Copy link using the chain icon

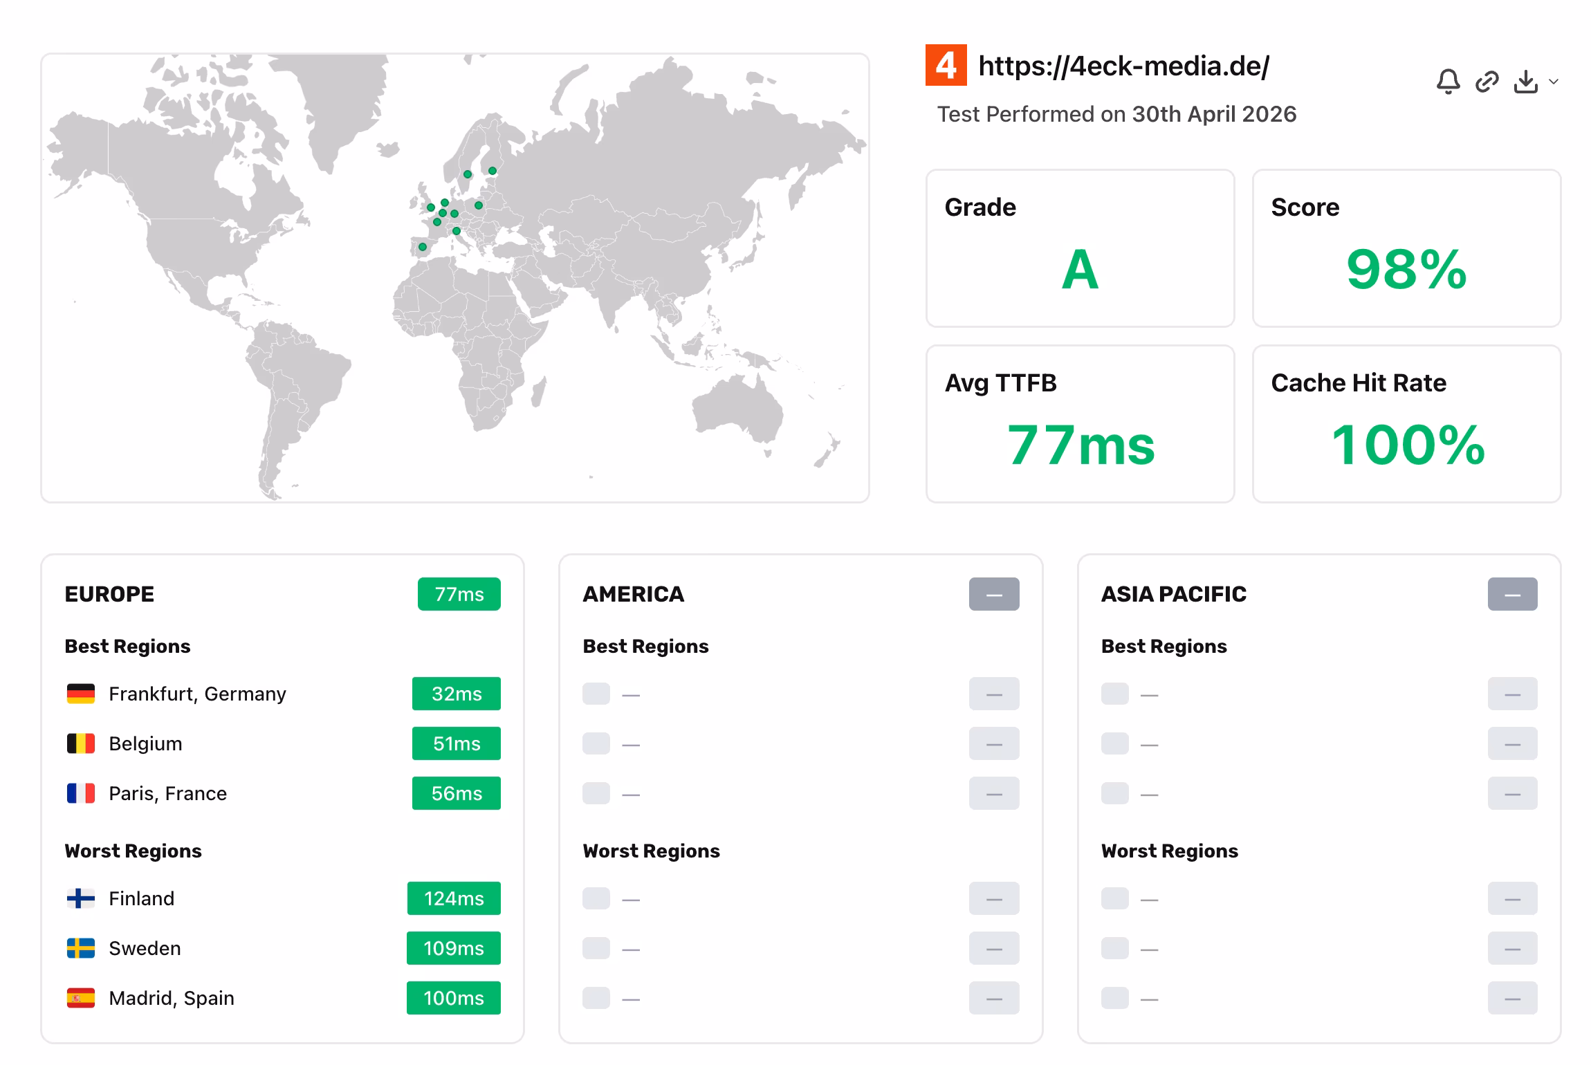(1487, 82)
